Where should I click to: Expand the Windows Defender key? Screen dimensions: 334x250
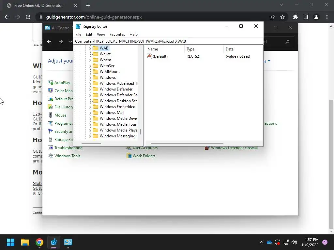point(90,90)
